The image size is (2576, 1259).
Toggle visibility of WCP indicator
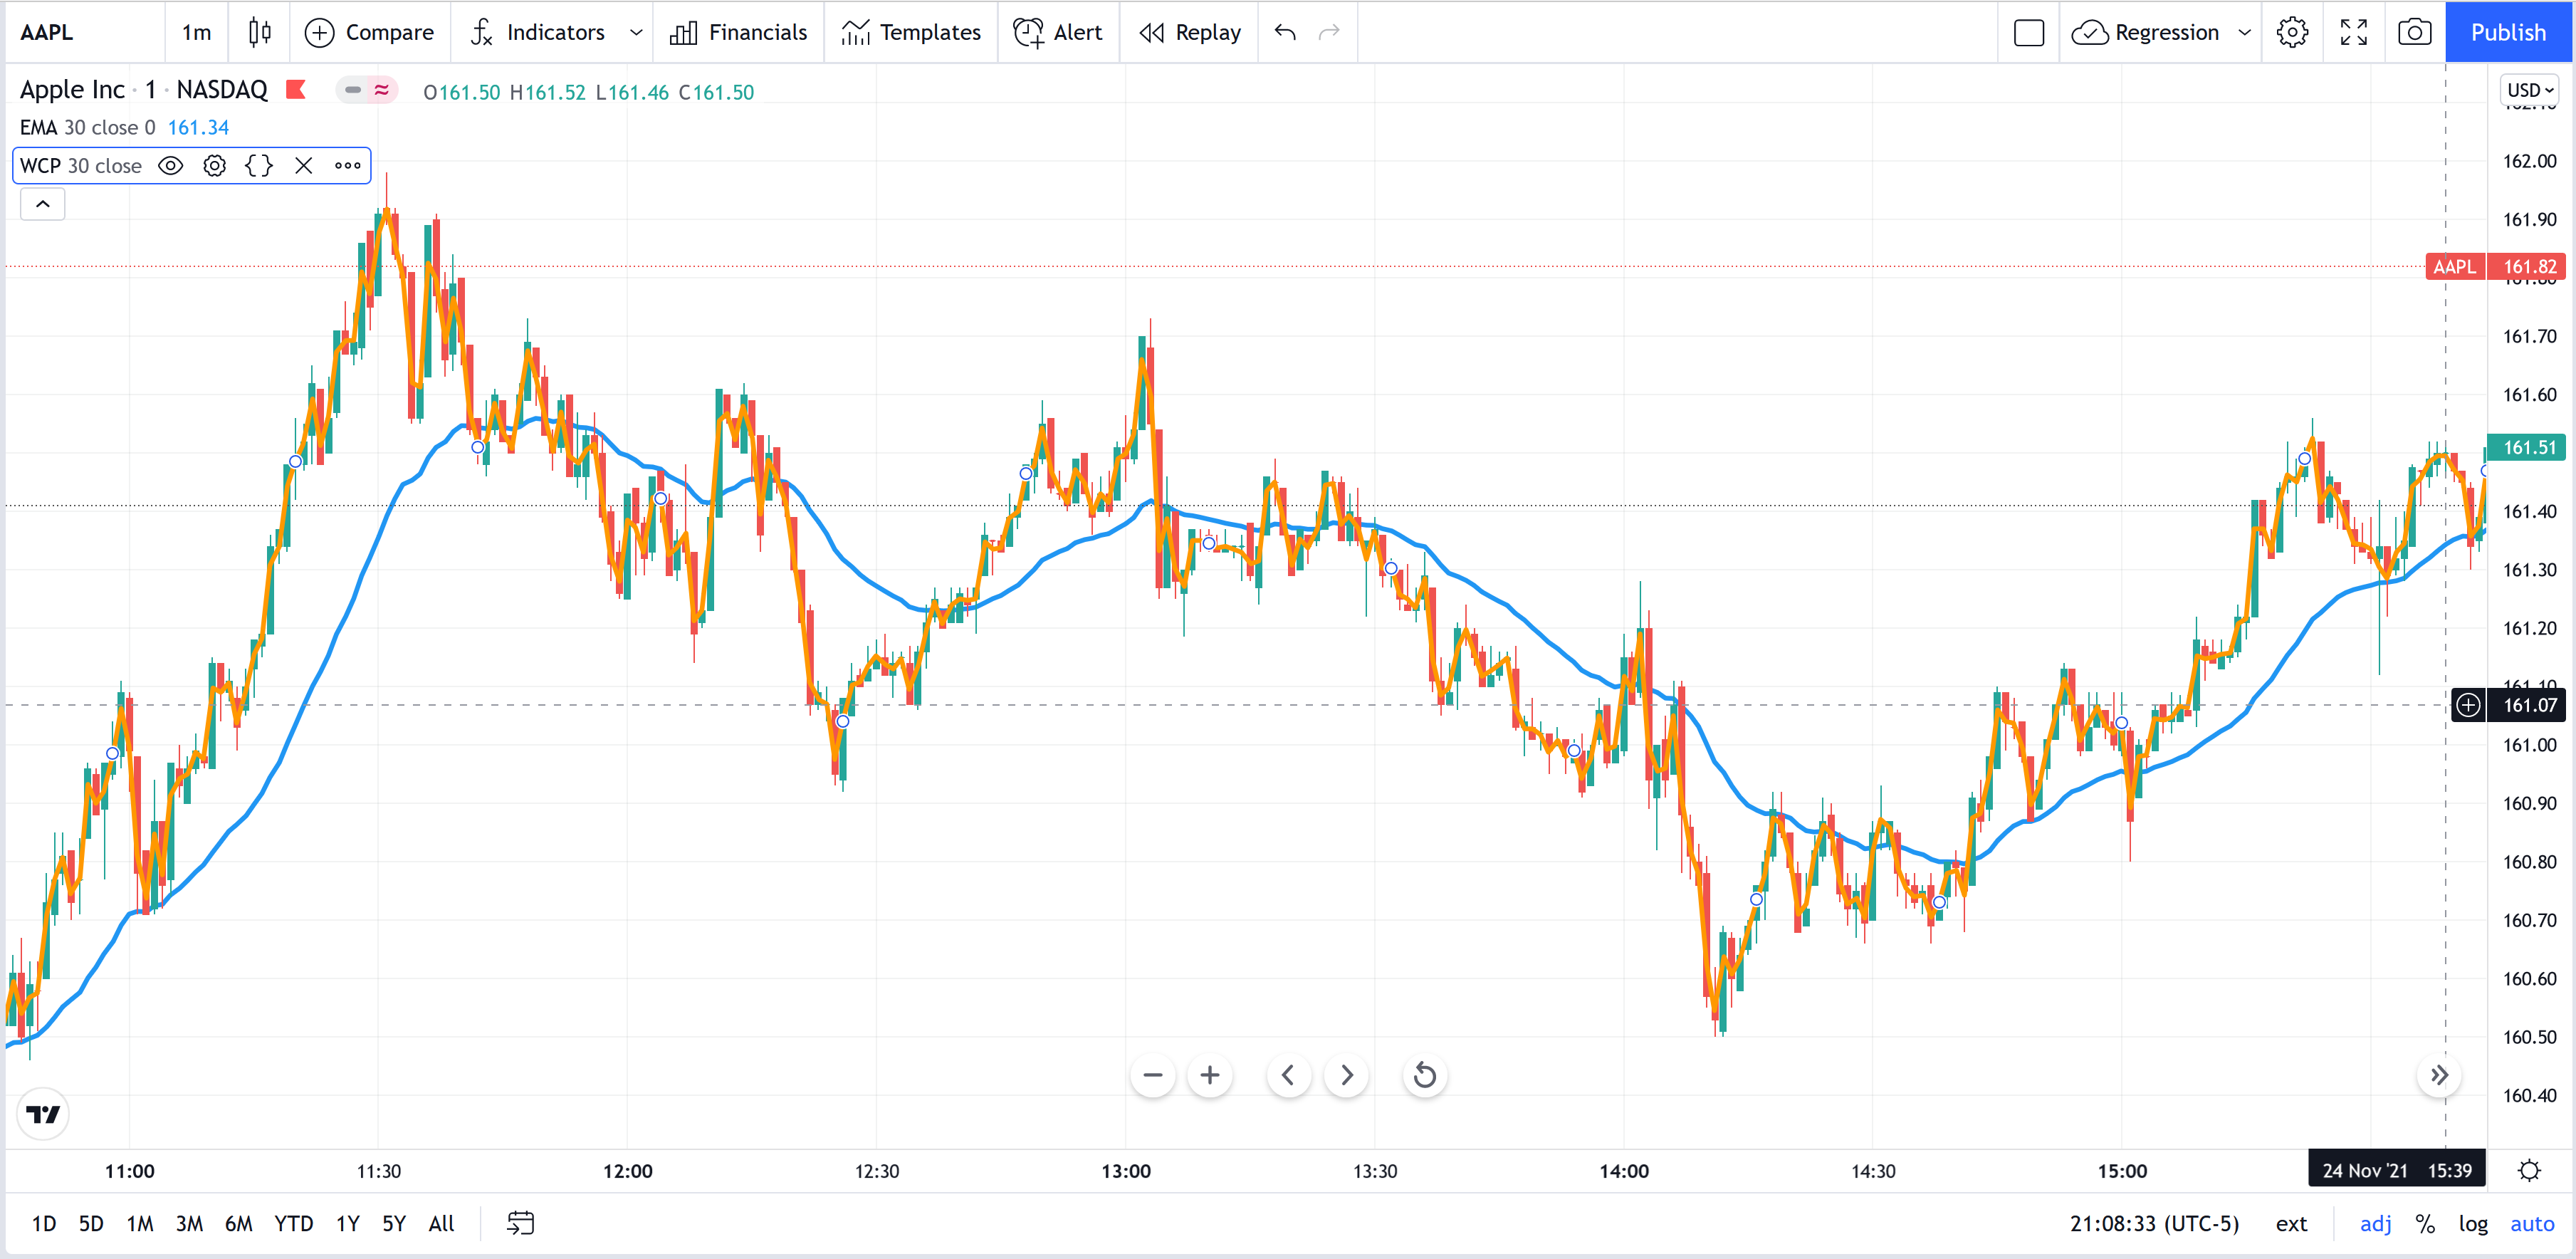pyautogui.click(x=171, y=166)
